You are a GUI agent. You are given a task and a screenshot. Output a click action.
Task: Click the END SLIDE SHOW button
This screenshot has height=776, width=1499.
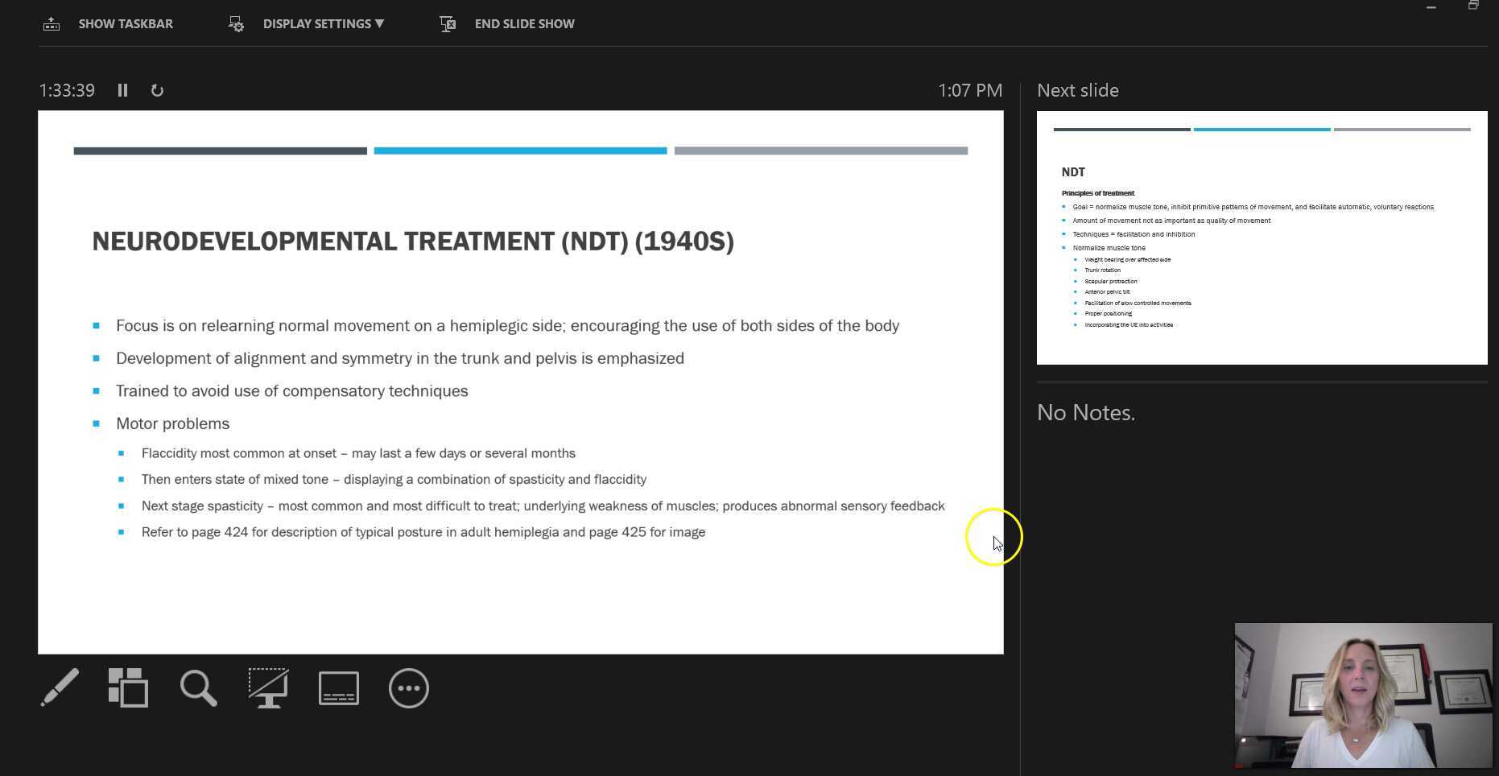coord(524,23)
